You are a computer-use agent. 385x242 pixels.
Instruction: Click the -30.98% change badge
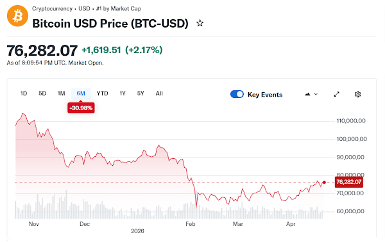click(x=81, y=108)
